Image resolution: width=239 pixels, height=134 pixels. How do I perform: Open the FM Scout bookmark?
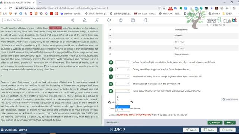tap(145, 13)
